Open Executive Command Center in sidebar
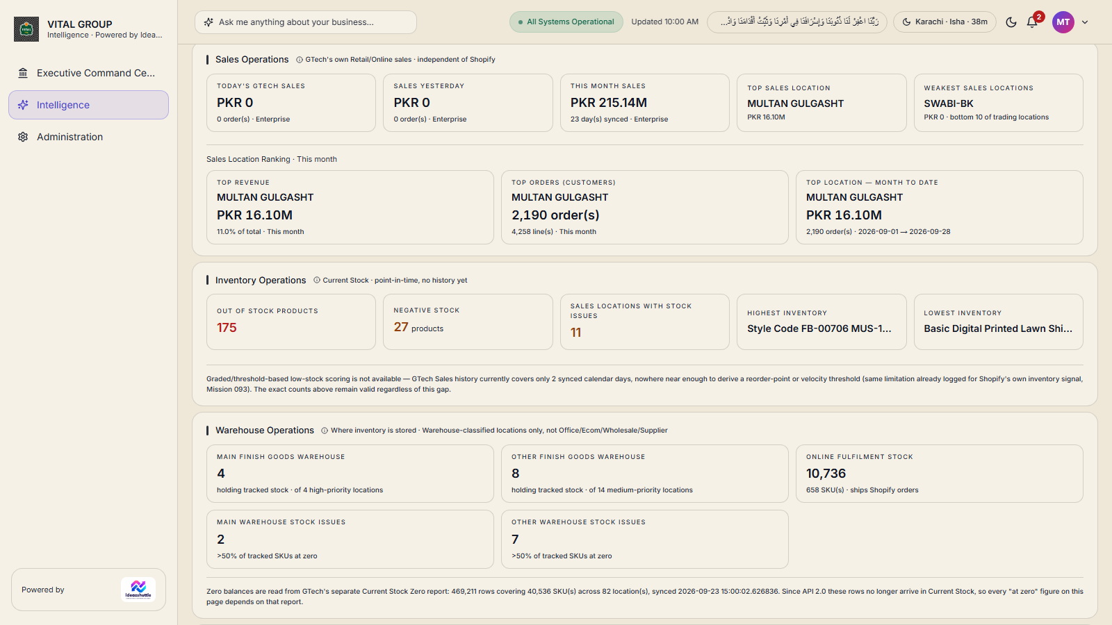This screenshot has height=625, width=1112. (88, 73)
